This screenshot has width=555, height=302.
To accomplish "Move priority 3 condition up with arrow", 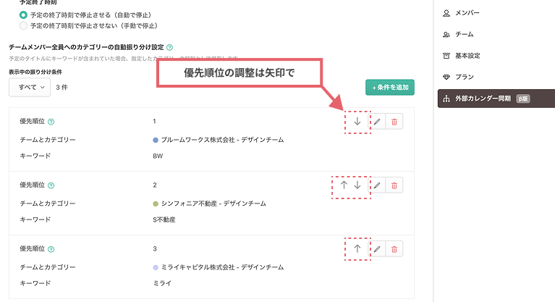I will 357,248.
